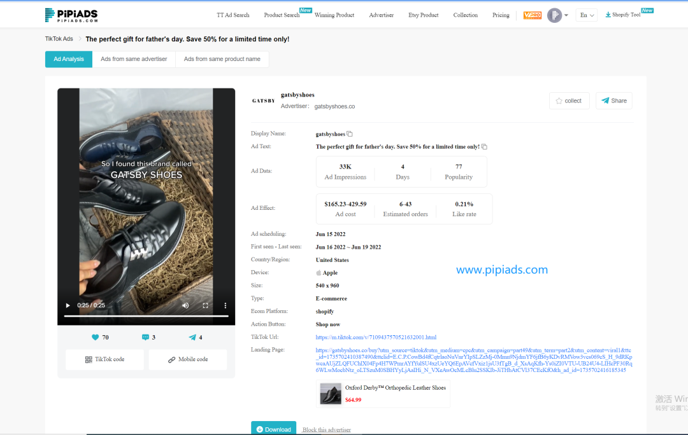
Task: Click Oxford Derby Orthopedic Leather Shoes title
Action: point(396,388)
